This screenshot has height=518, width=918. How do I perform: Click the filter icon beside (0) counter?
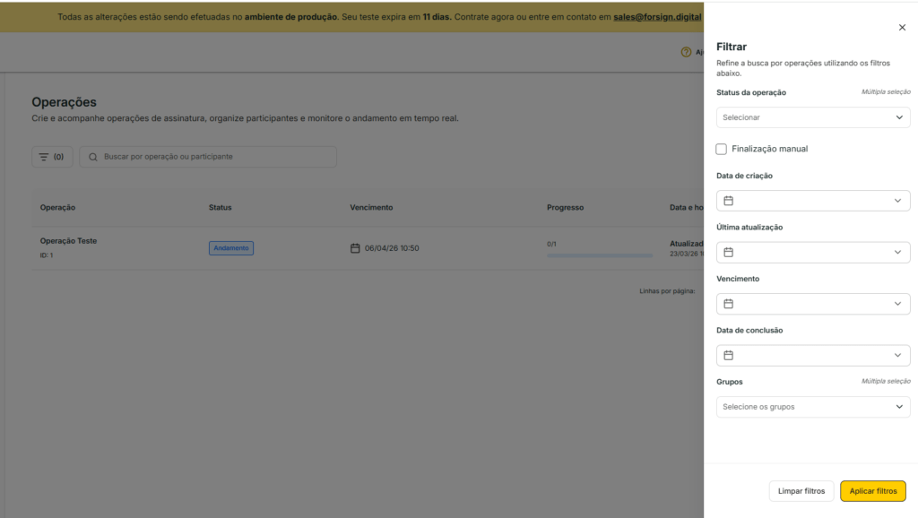[44, 157]
